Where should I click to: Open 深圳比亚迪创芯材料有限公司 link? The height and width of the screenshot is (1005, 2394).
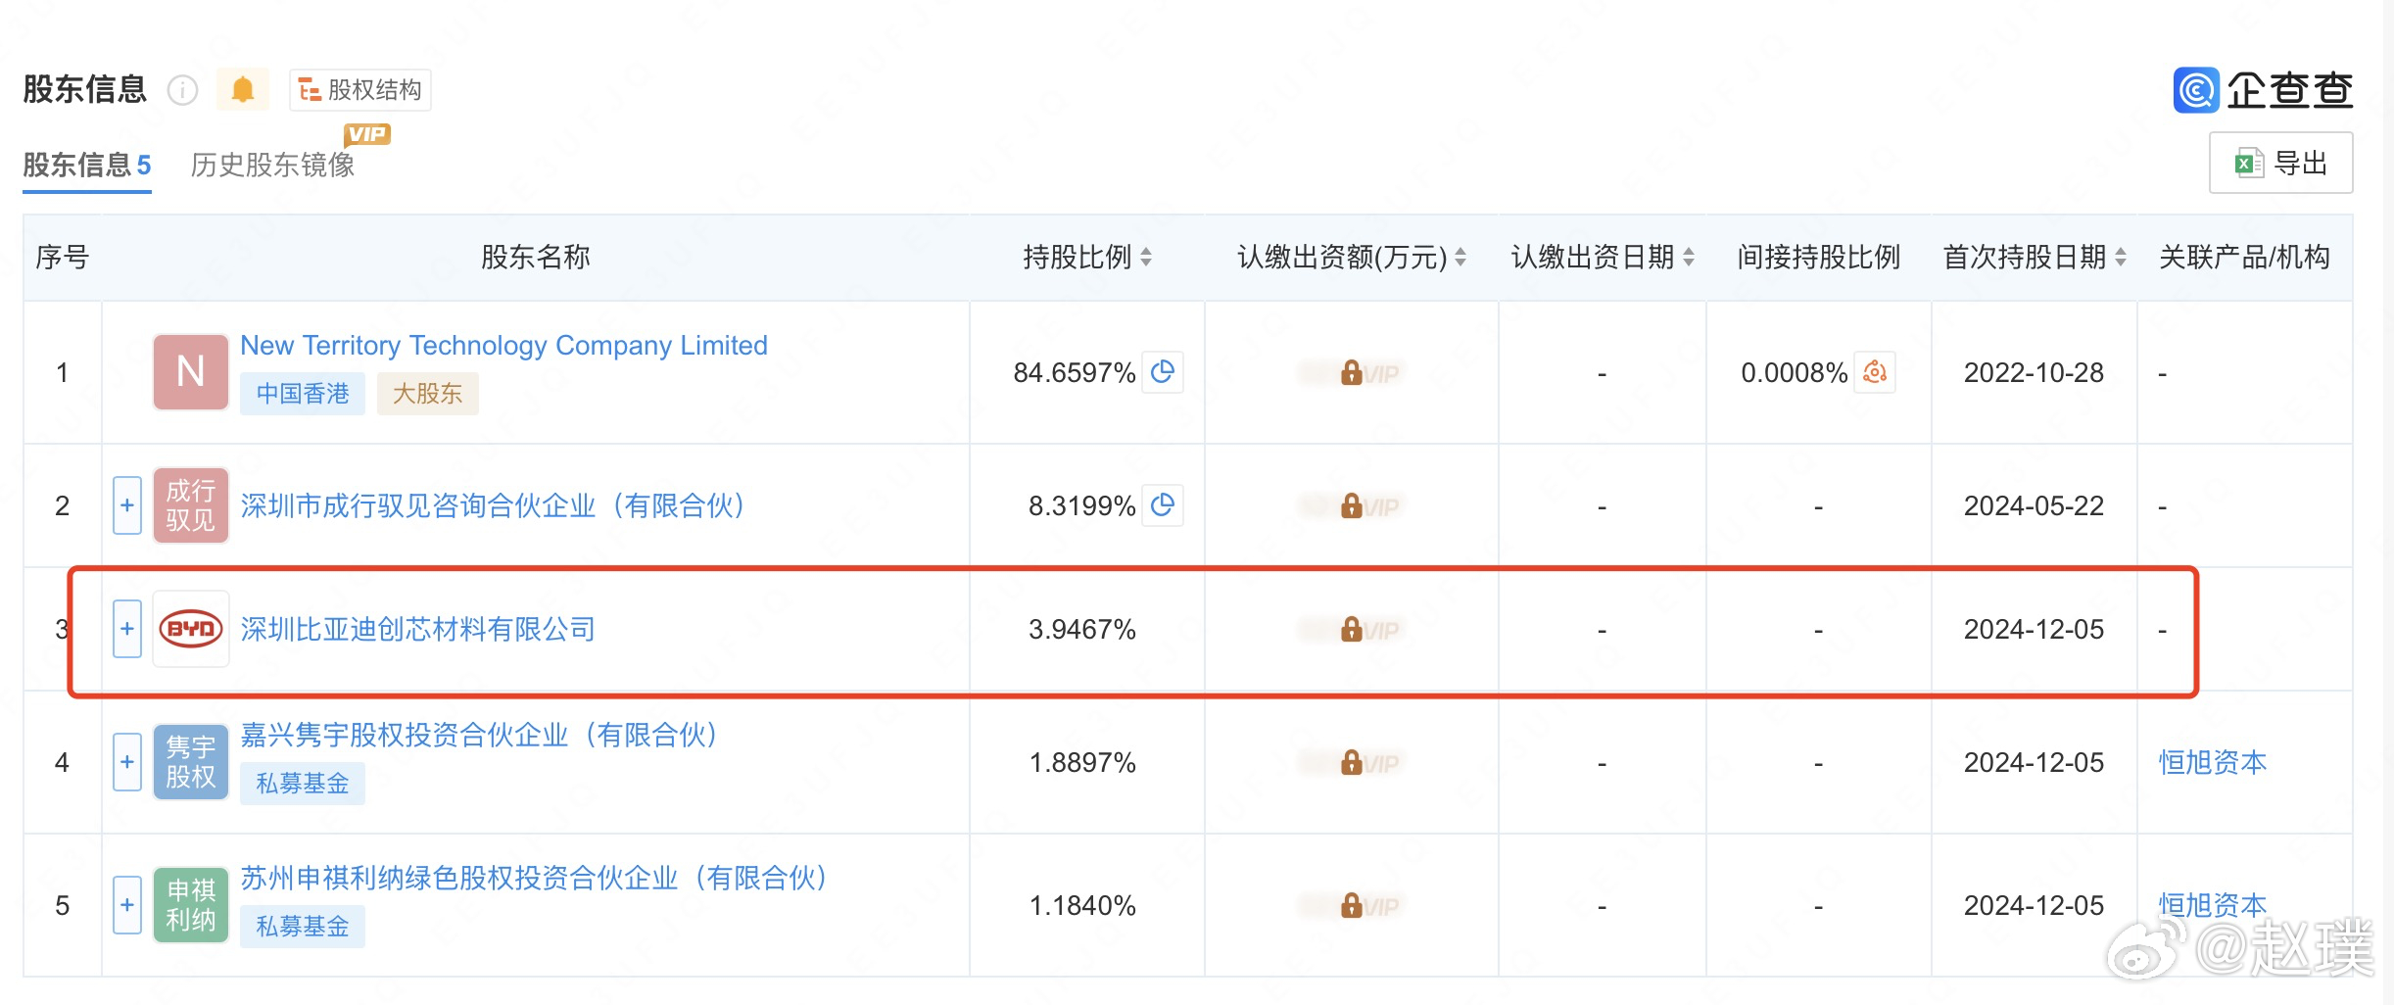pyautogui.click(x=418, y=629)
